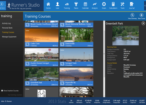Click the 26.46 mi Longest Run stat
This screenshot has height=105, width=146.
pyautogui.click(x=133, y=101)
